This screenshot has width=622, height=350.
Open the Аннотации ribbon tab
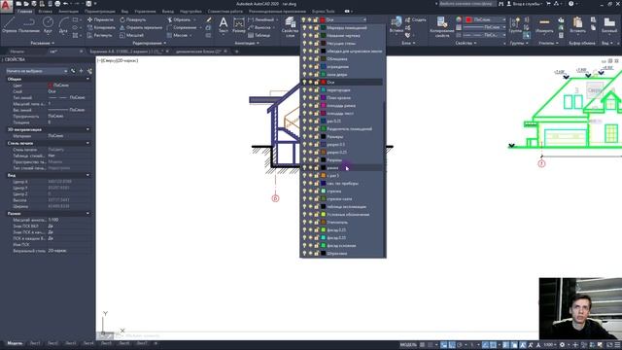tap(68, 11)
